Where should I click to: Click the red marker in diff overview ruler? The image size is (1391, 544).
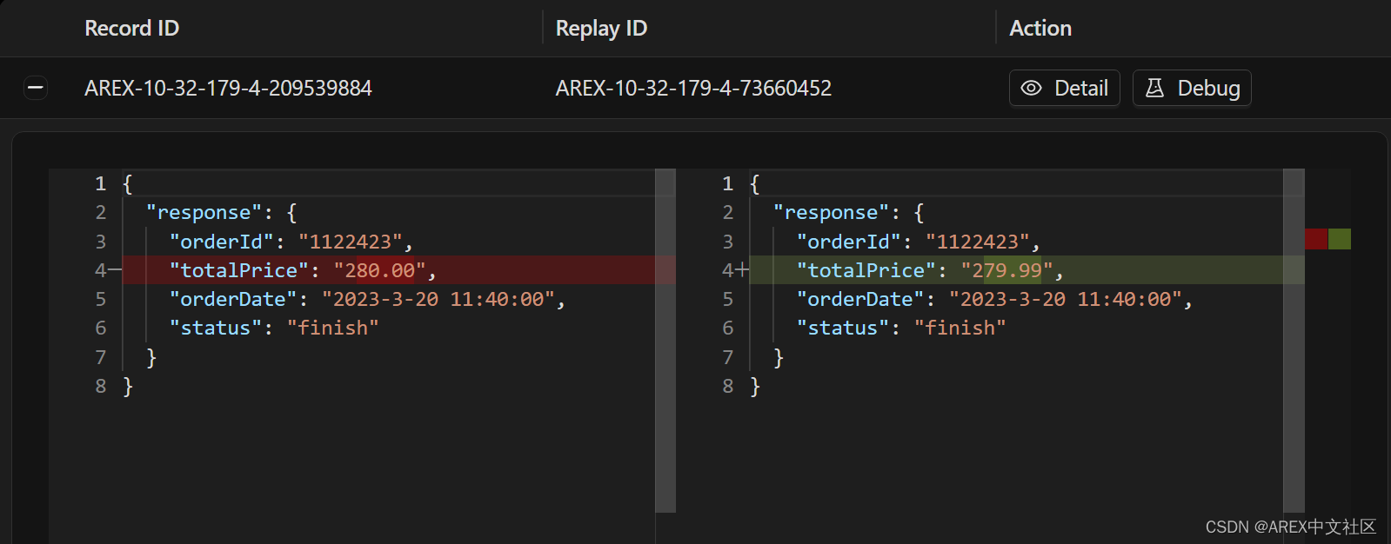point(1316,239)
